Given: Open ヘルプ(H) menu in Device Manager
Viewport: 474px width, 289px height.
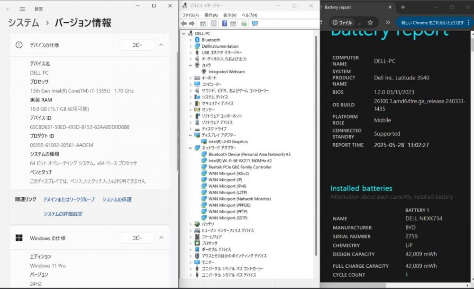Looking at the screenshot, I should [x=249, y=15].
